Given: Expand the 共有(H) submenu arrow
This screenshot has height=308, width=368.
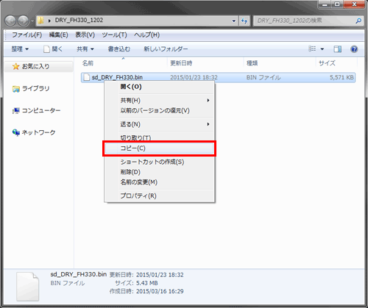Looking at the screenshot, I should coord(208,101).
